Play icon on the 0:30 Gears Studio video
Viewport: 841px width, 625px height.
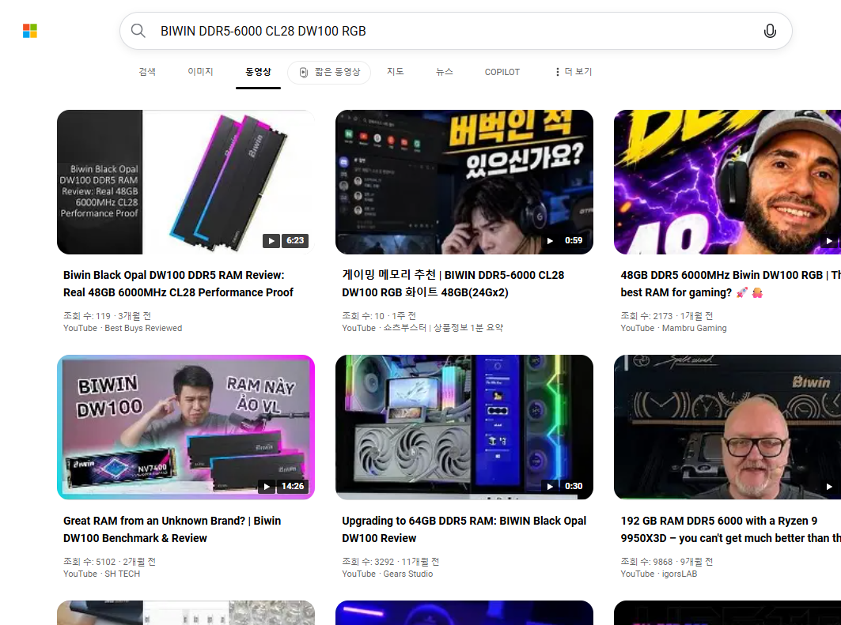coord(550,486)
